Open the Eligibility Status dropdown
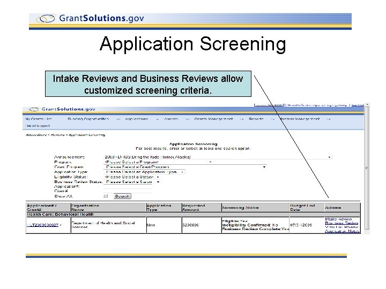 click(132, 177)
